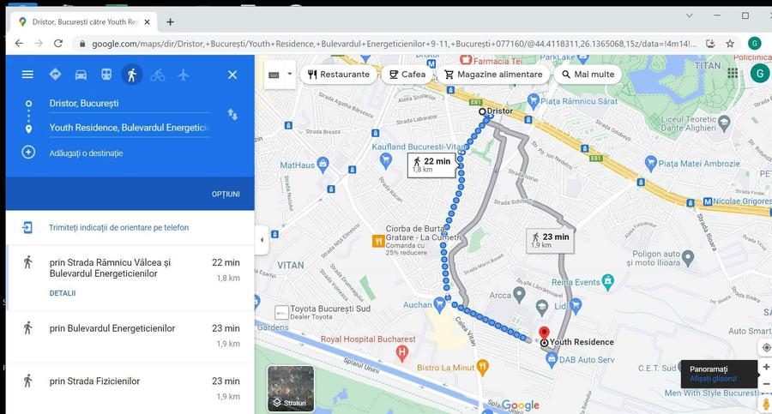Image resolution: width=772 pixels, height=414 pixels.
Task: Collapse the side panel arrow
Action: [262, 240]
